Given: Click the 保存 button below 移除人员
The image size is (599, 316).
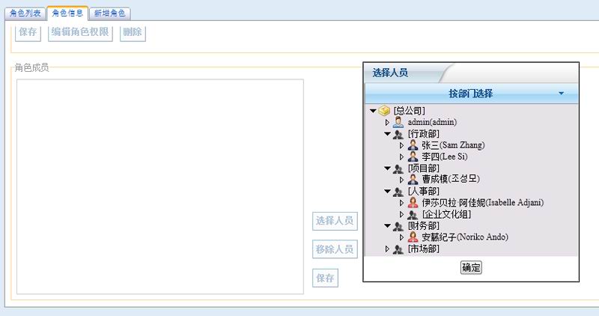Looking at the screenshot, I should (325, 278).
